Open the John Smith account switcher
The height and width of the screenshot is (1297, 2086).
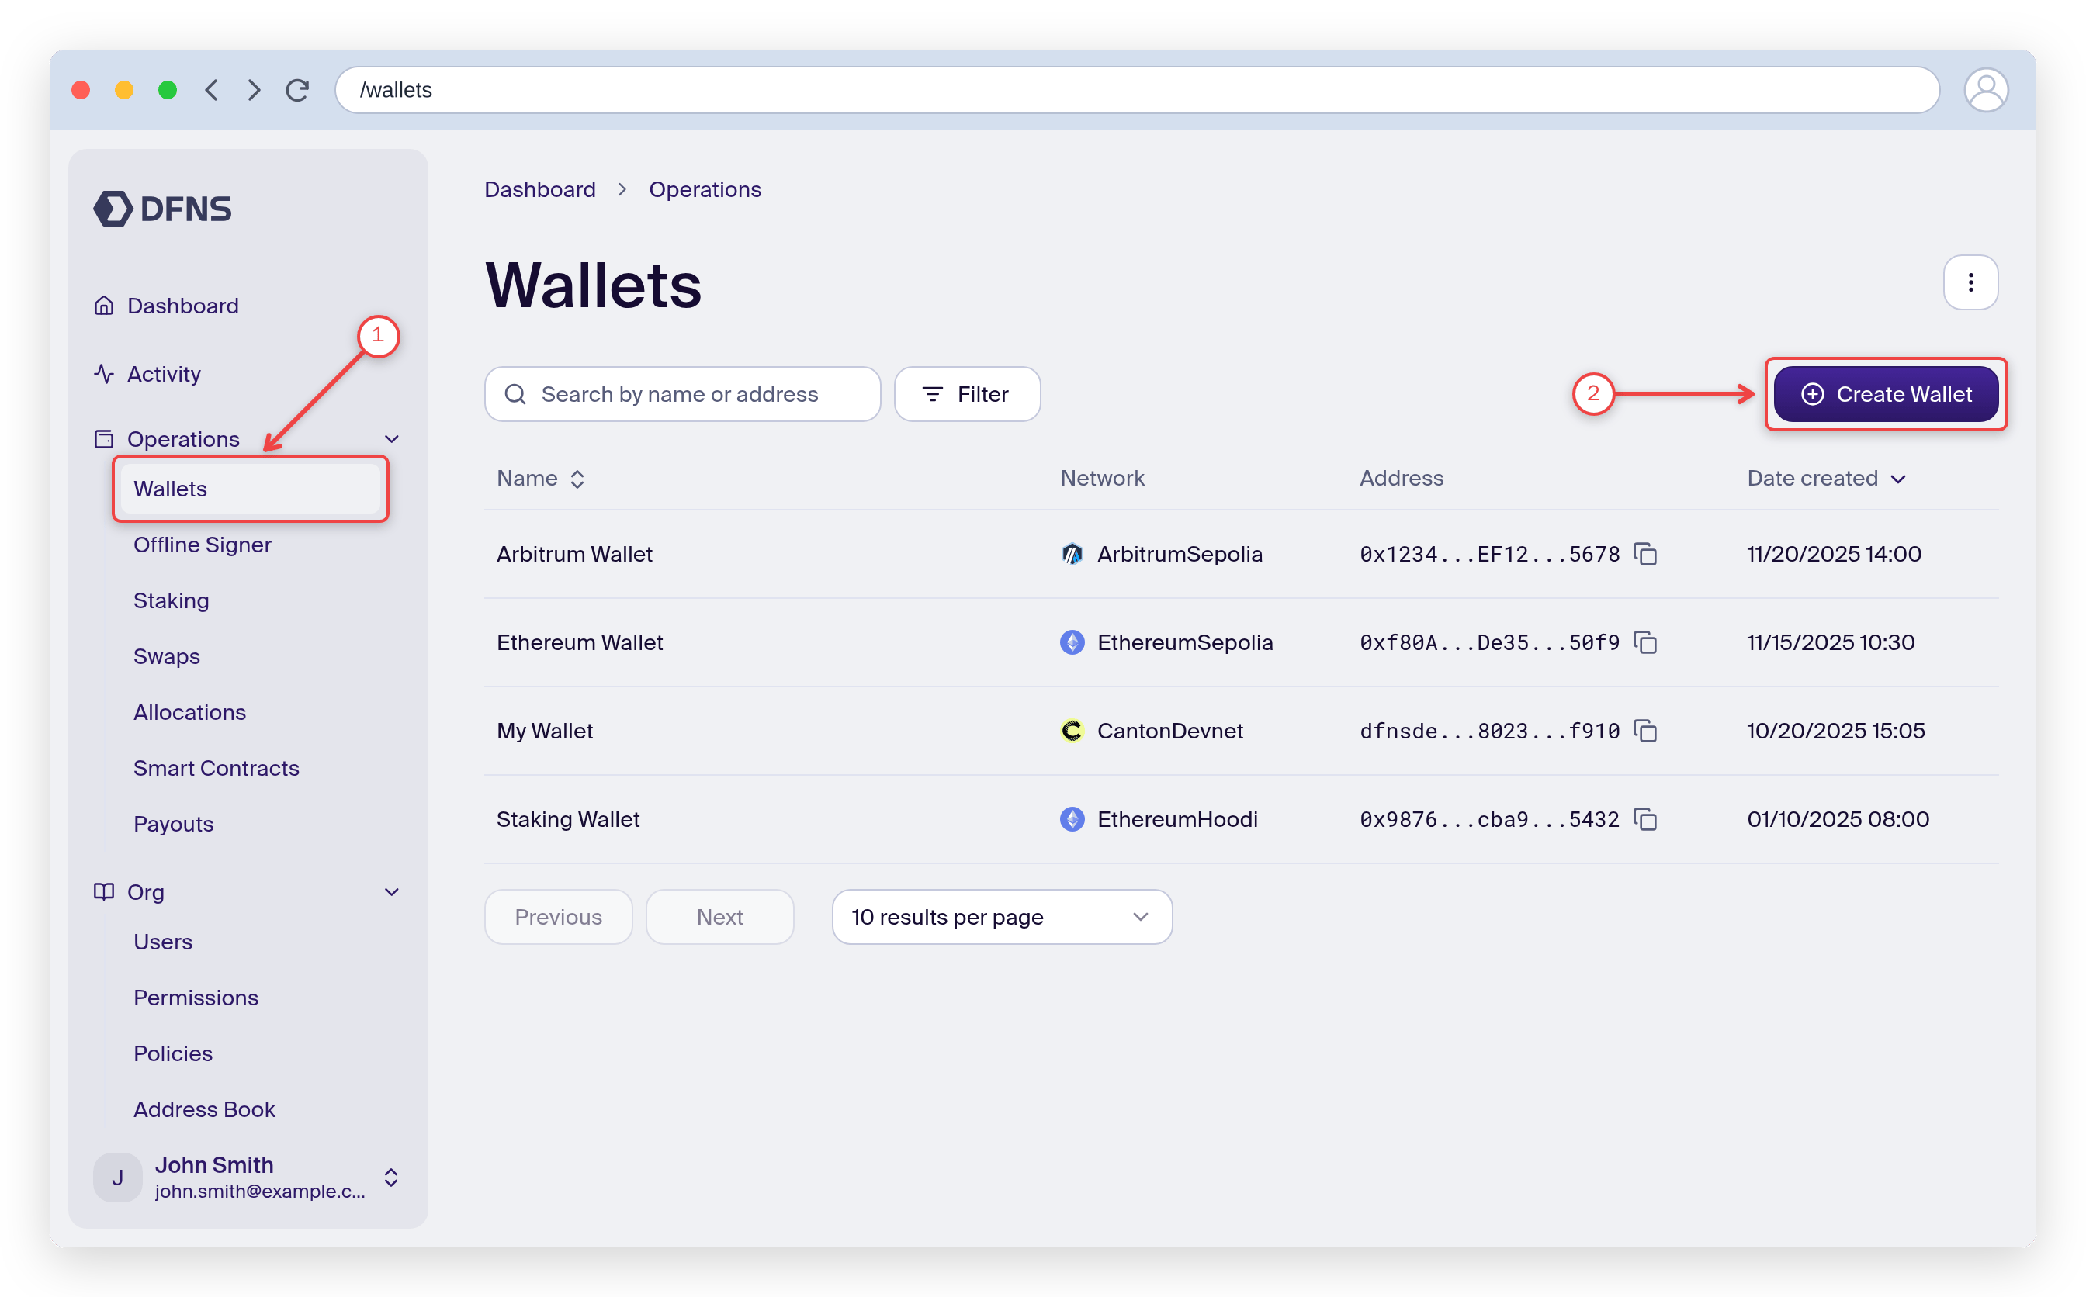click(x=391, y=1178)
